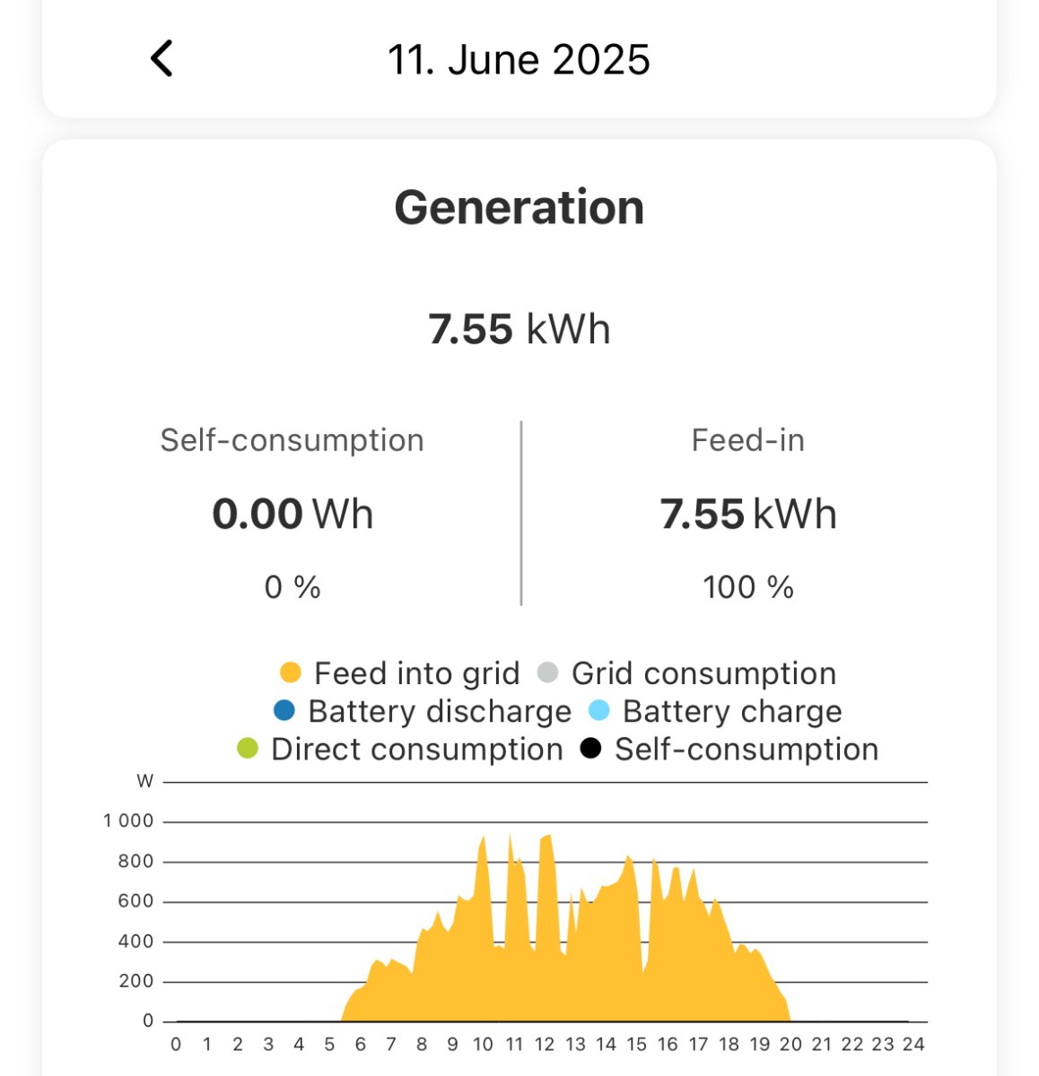Viewport: 1039px width, 1076px height.
Task: Tap the Generation card heading
Action: coord(519,207)
